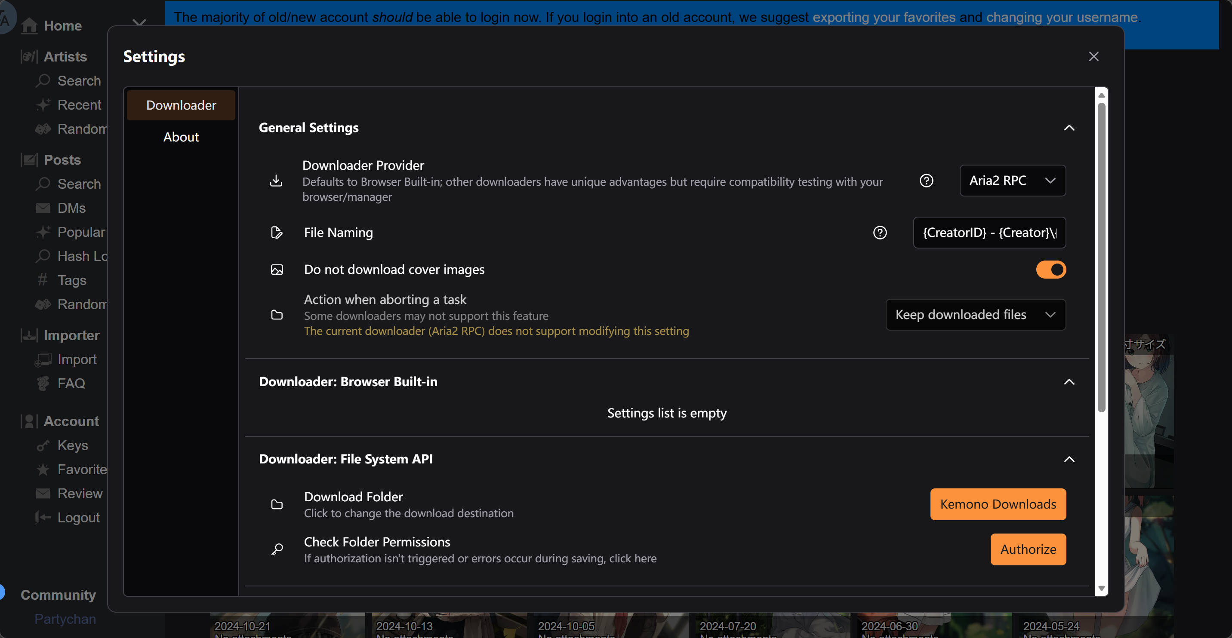The height and width of the screenshot is (638, 1232).
Task: Click the folder icon beside Action when aborting
Action: [x=277, y=315]
